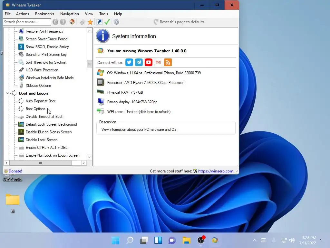The image size is (330, 248).
Task: Click the Windows Start button on the taskbar
Action: click(115, 240)
